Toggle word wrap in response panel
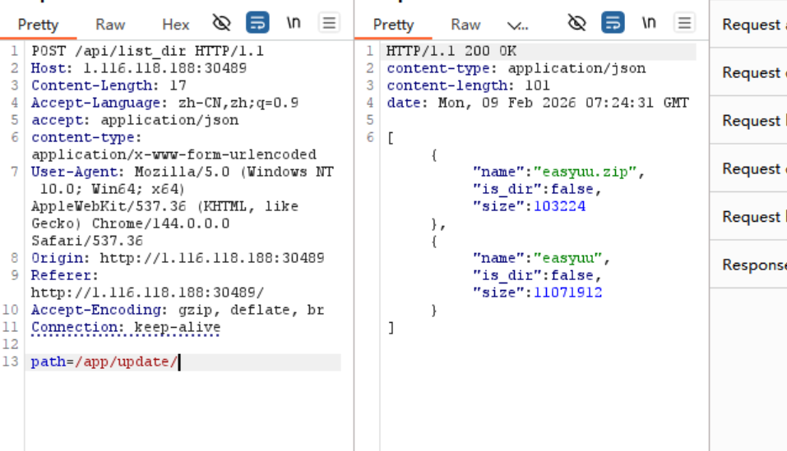This screenshot has height=451, width=787. click(613, 23)
